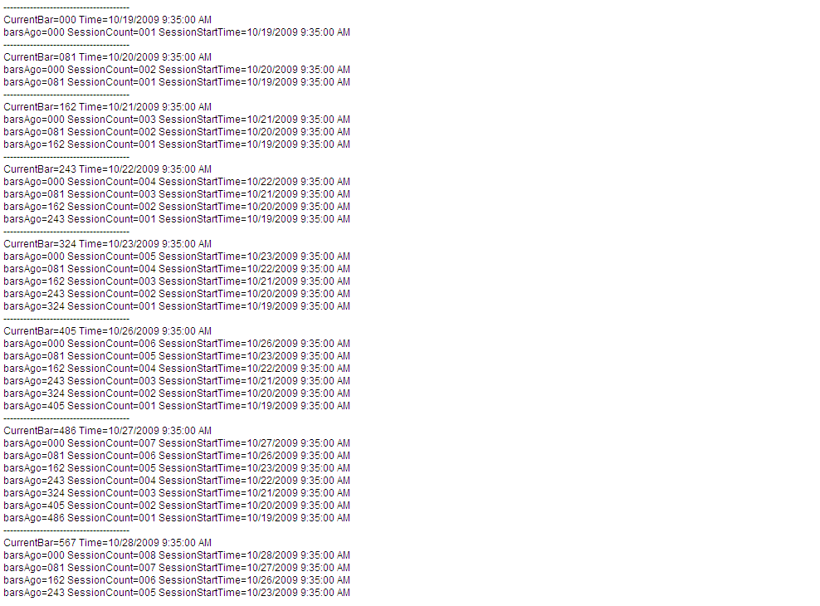Click the CurrentBar=324 Time=10/23/2009 line
The image size is (820, 606).
click(107, 244)
